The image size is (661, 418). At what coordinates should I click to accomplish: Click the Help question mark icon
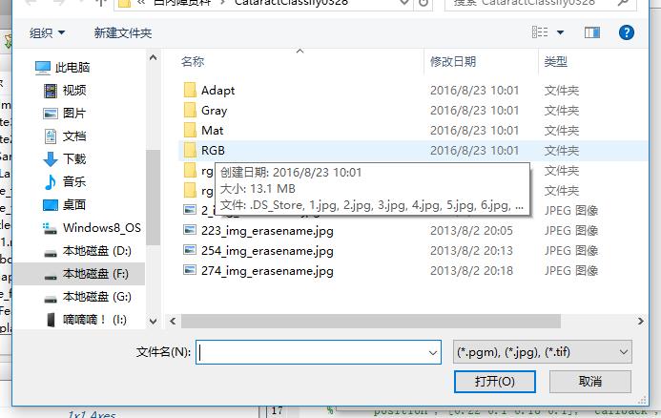pos(627,32)
